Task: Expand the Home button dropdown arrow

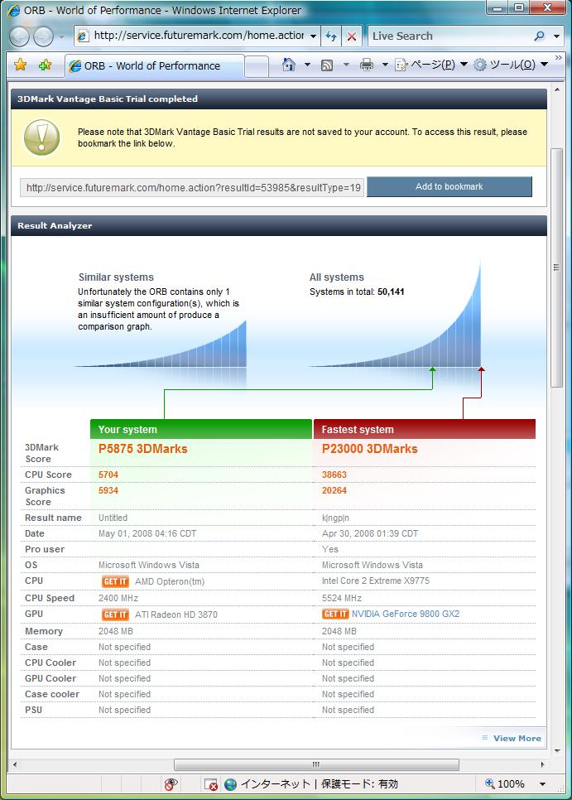Action: tap(307, 65)
